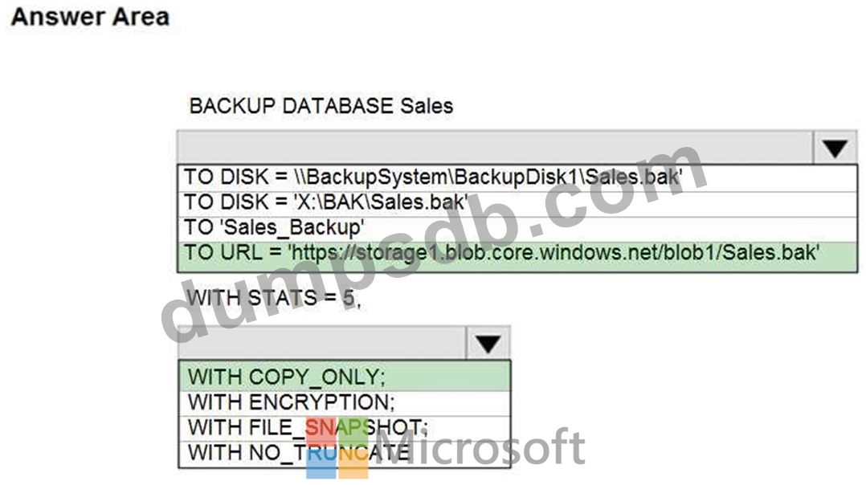866x485 pixels.
Task: Click the red square of Microsoft logo
Action: coord(321,431)
